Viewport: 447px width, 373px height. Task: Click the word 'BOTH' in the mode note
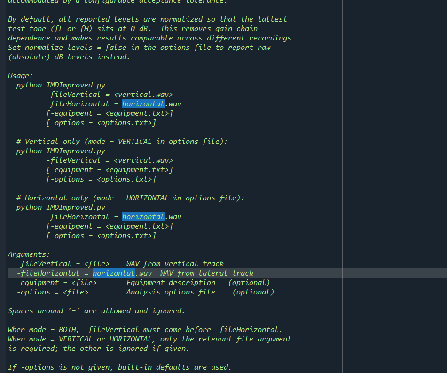pyautogui.click(x=68, y=330)
